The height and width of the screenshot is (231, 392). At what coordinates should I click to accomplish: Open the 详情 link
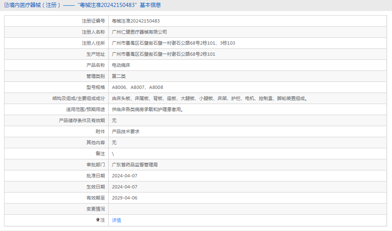click(116, 220)
